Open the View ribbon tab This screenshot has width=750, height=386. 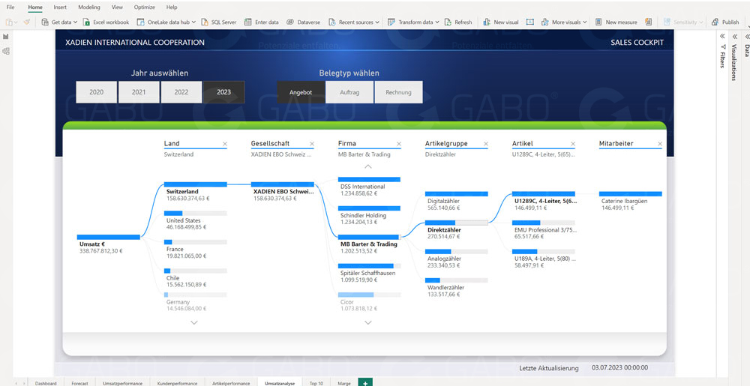point(117,7)
